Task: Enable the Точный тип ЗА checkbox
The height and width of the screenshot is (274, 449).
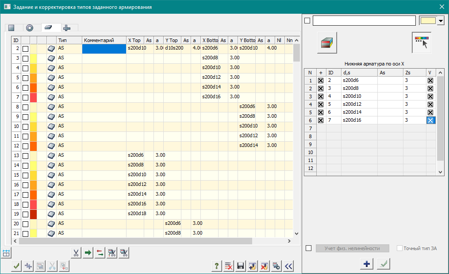Action: pyautogui.click(x=400, y=248)
